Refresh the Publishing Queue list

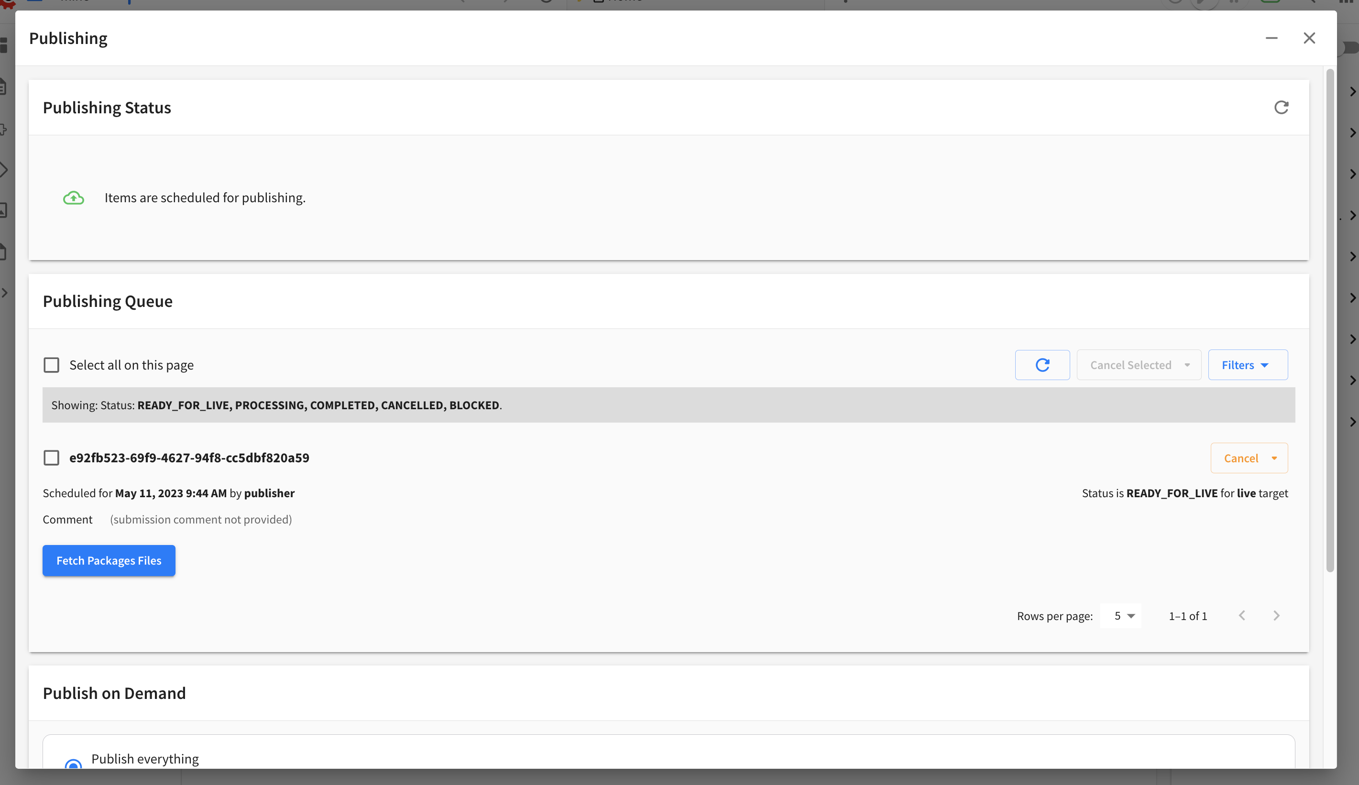pos(1042,364)
